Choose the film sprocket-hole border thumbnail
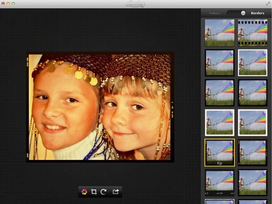This screenshot has width=272, height=204. [x=253, y=33]
